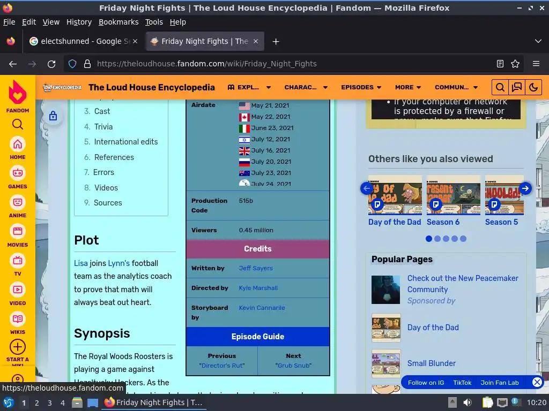Open the Season 6 carousel thumbnail
This screenshot has height=411, width=549.
454,195
